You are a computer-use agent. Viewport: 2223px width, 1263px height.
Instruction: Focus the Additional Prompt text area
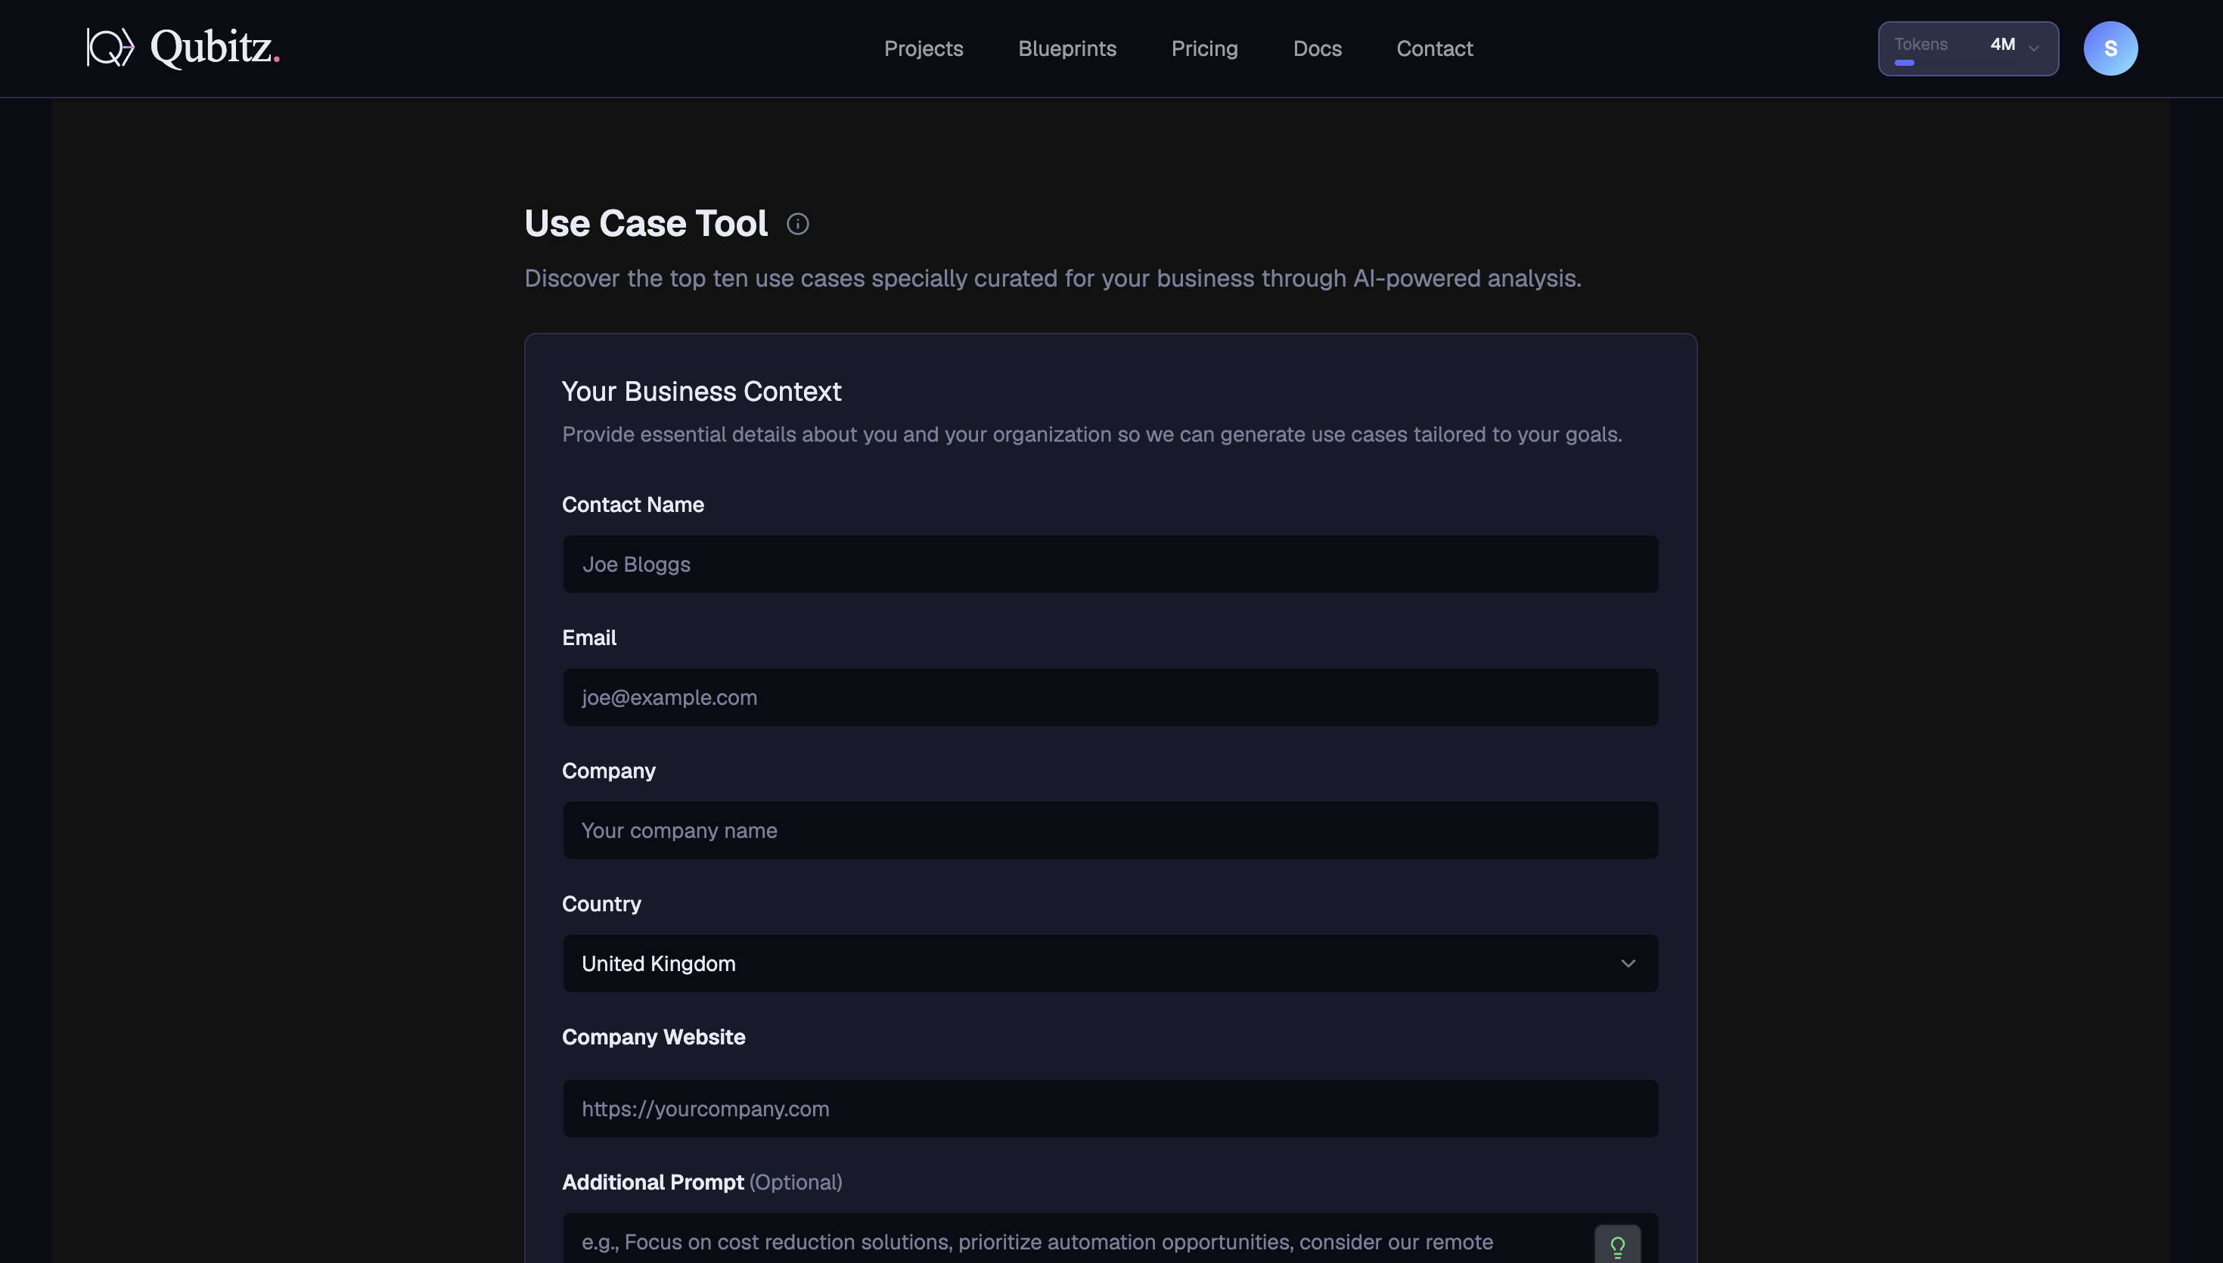[1110, 1239]
